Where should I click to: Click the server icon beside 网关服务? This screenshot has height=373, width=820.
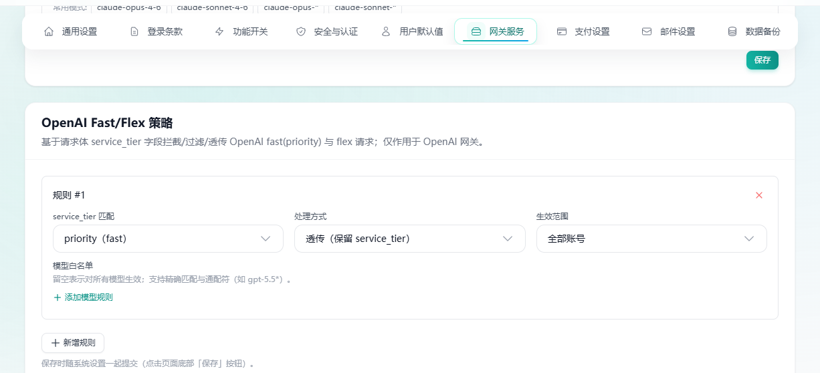[476, 31]
